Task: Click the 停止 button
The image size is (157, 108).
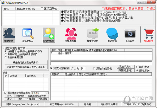Action: tap(20, 99)
